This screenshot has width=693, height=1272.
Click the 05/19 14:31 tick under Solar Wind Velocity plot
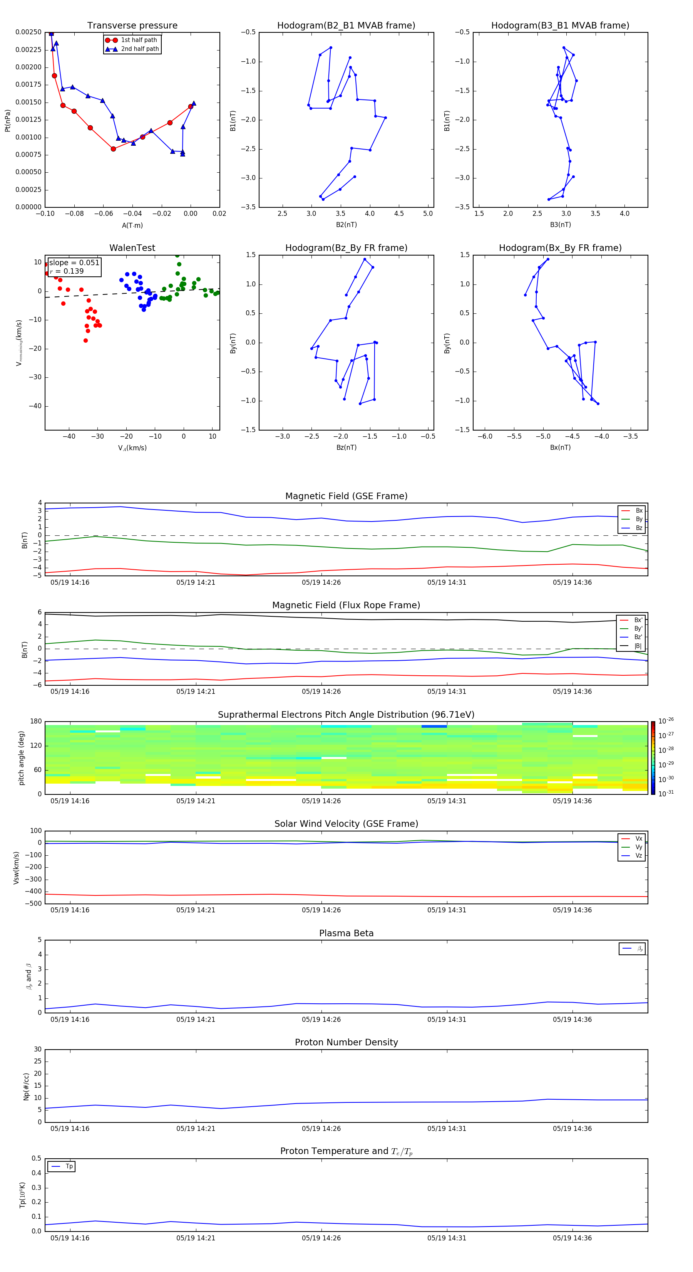(447, 910)
